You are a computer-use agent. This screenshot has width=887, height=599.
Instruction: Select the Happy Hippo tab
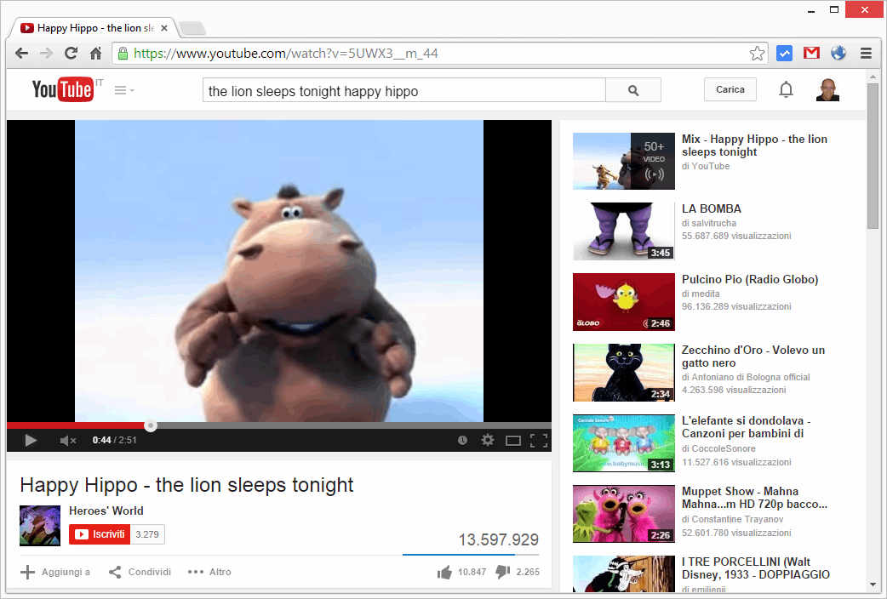tap(95, 28)
